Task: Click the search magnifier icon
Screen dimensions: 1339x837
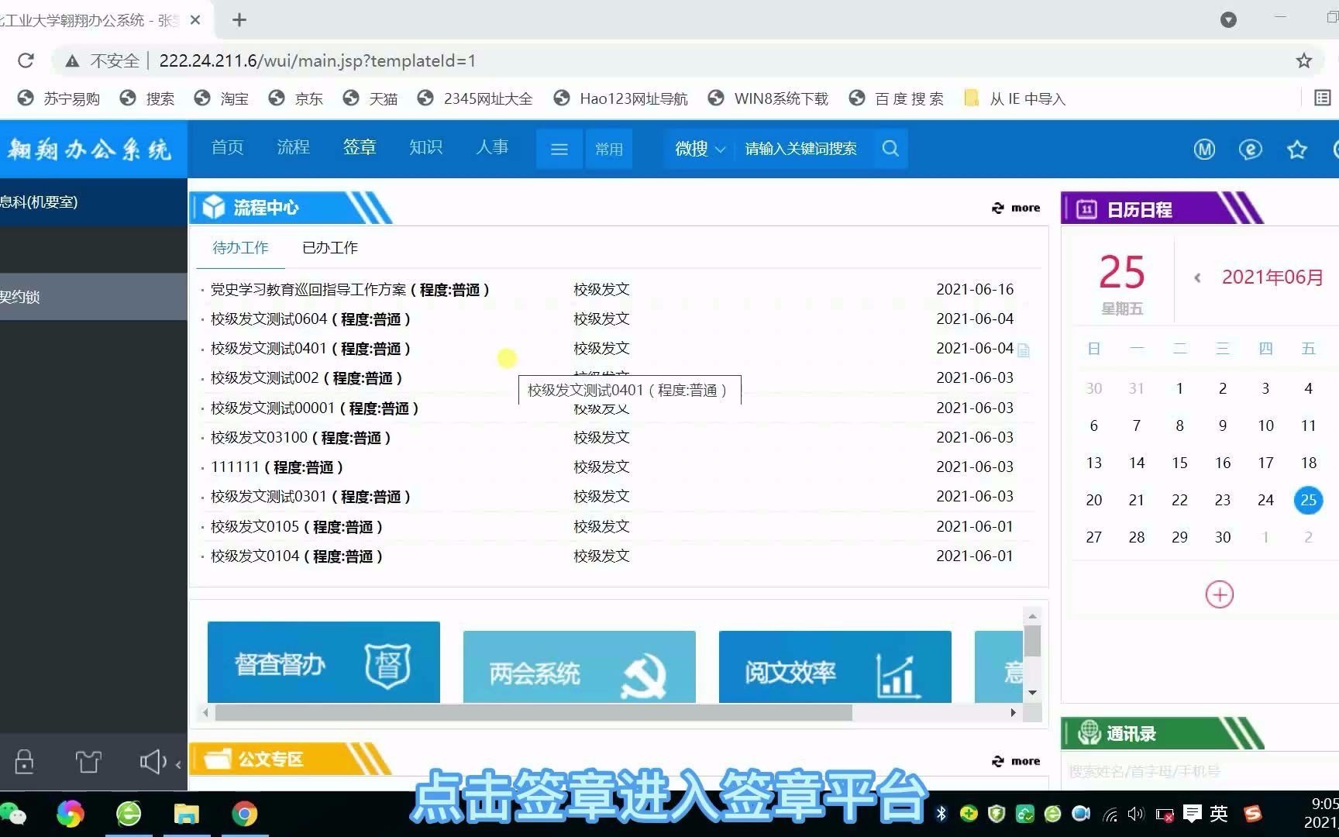Action: click(x=890, y=148)
